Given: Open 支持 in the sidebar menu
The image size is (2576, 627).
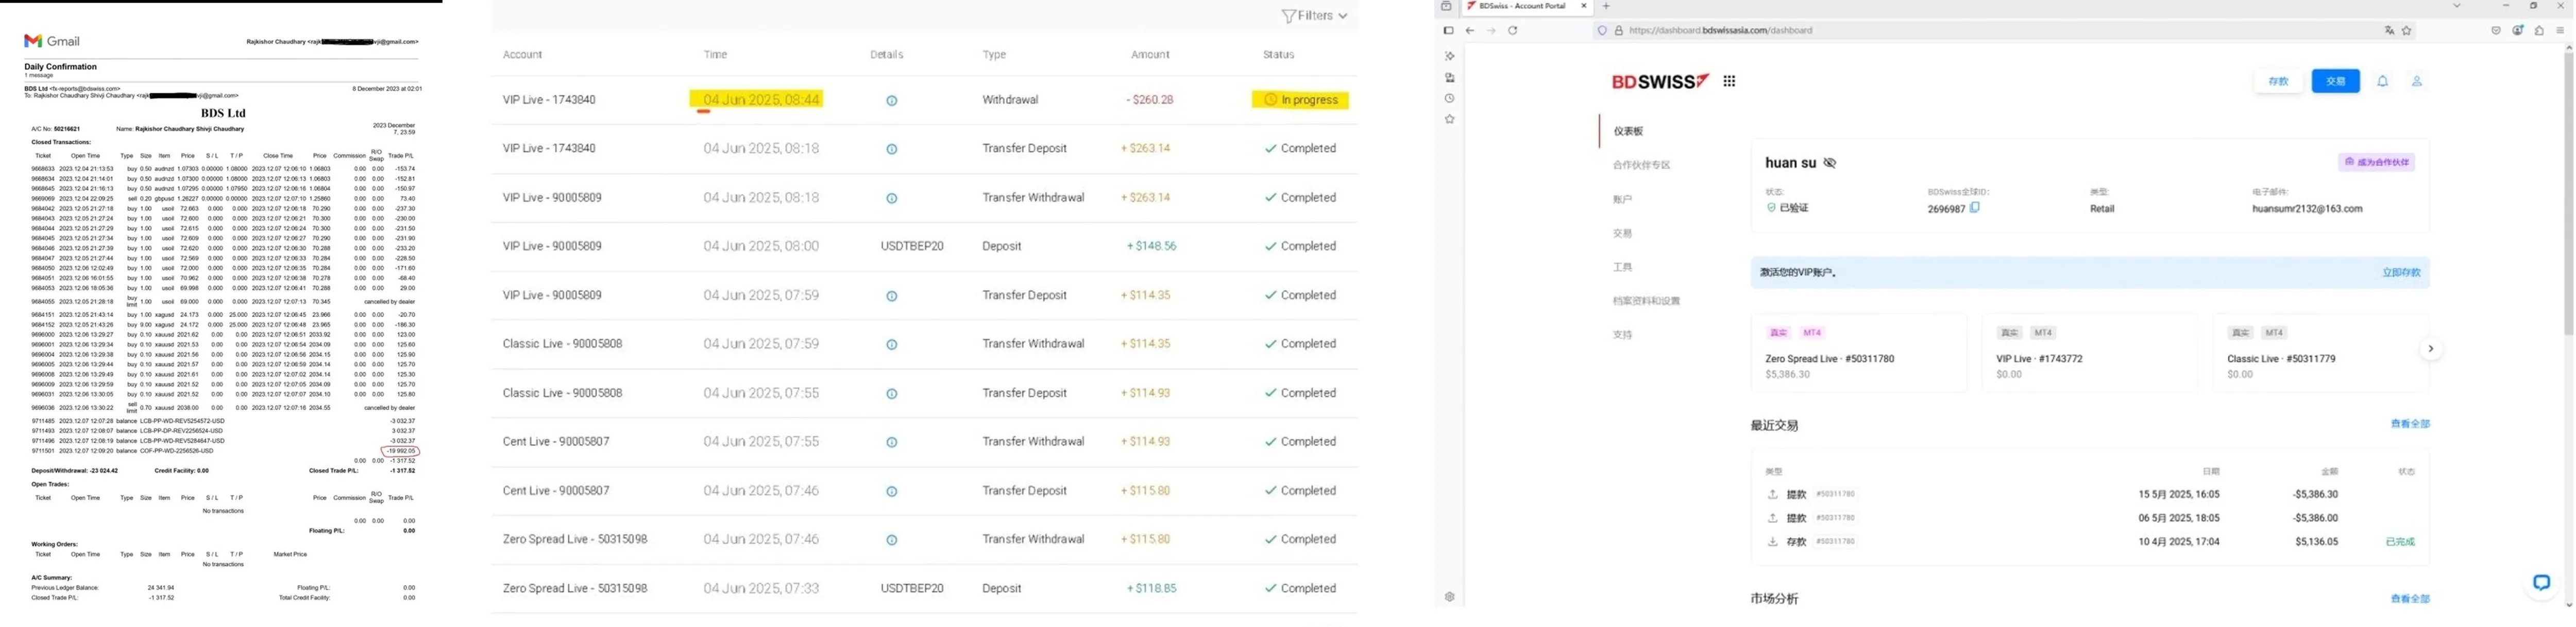Looking at the screenshot, I should point(1622,335).
